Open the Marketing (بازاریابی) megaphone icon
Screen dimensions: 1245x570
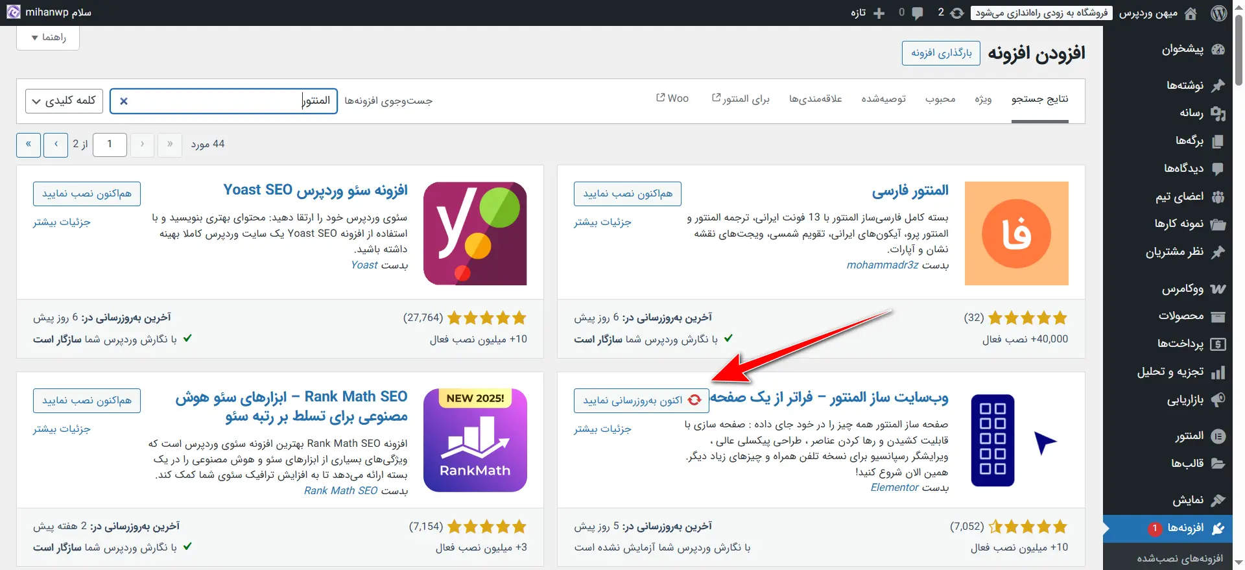click(x=1218, y=400)
